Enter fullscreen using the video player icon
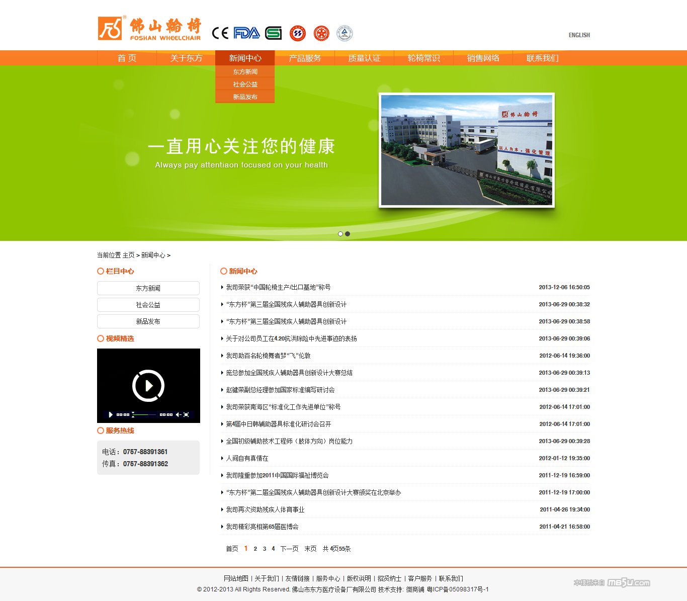Viewport: 687px width, 601px height. [187, 415]
